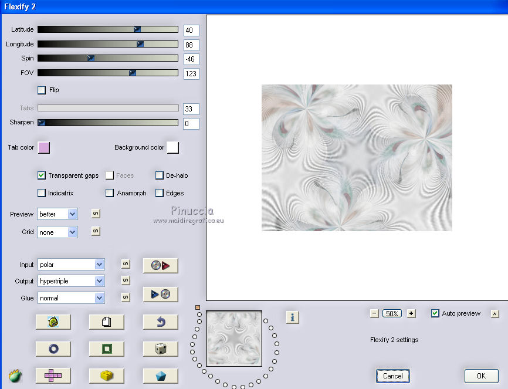Click the Cancel button
The image size is (508, 389).
coord(393,376)
